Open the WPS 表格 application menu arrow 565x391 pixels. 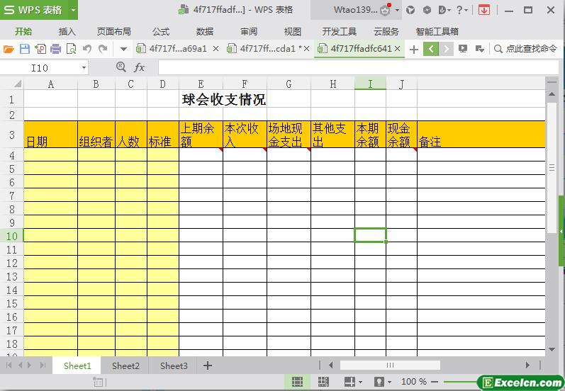(x=73, y=10)
